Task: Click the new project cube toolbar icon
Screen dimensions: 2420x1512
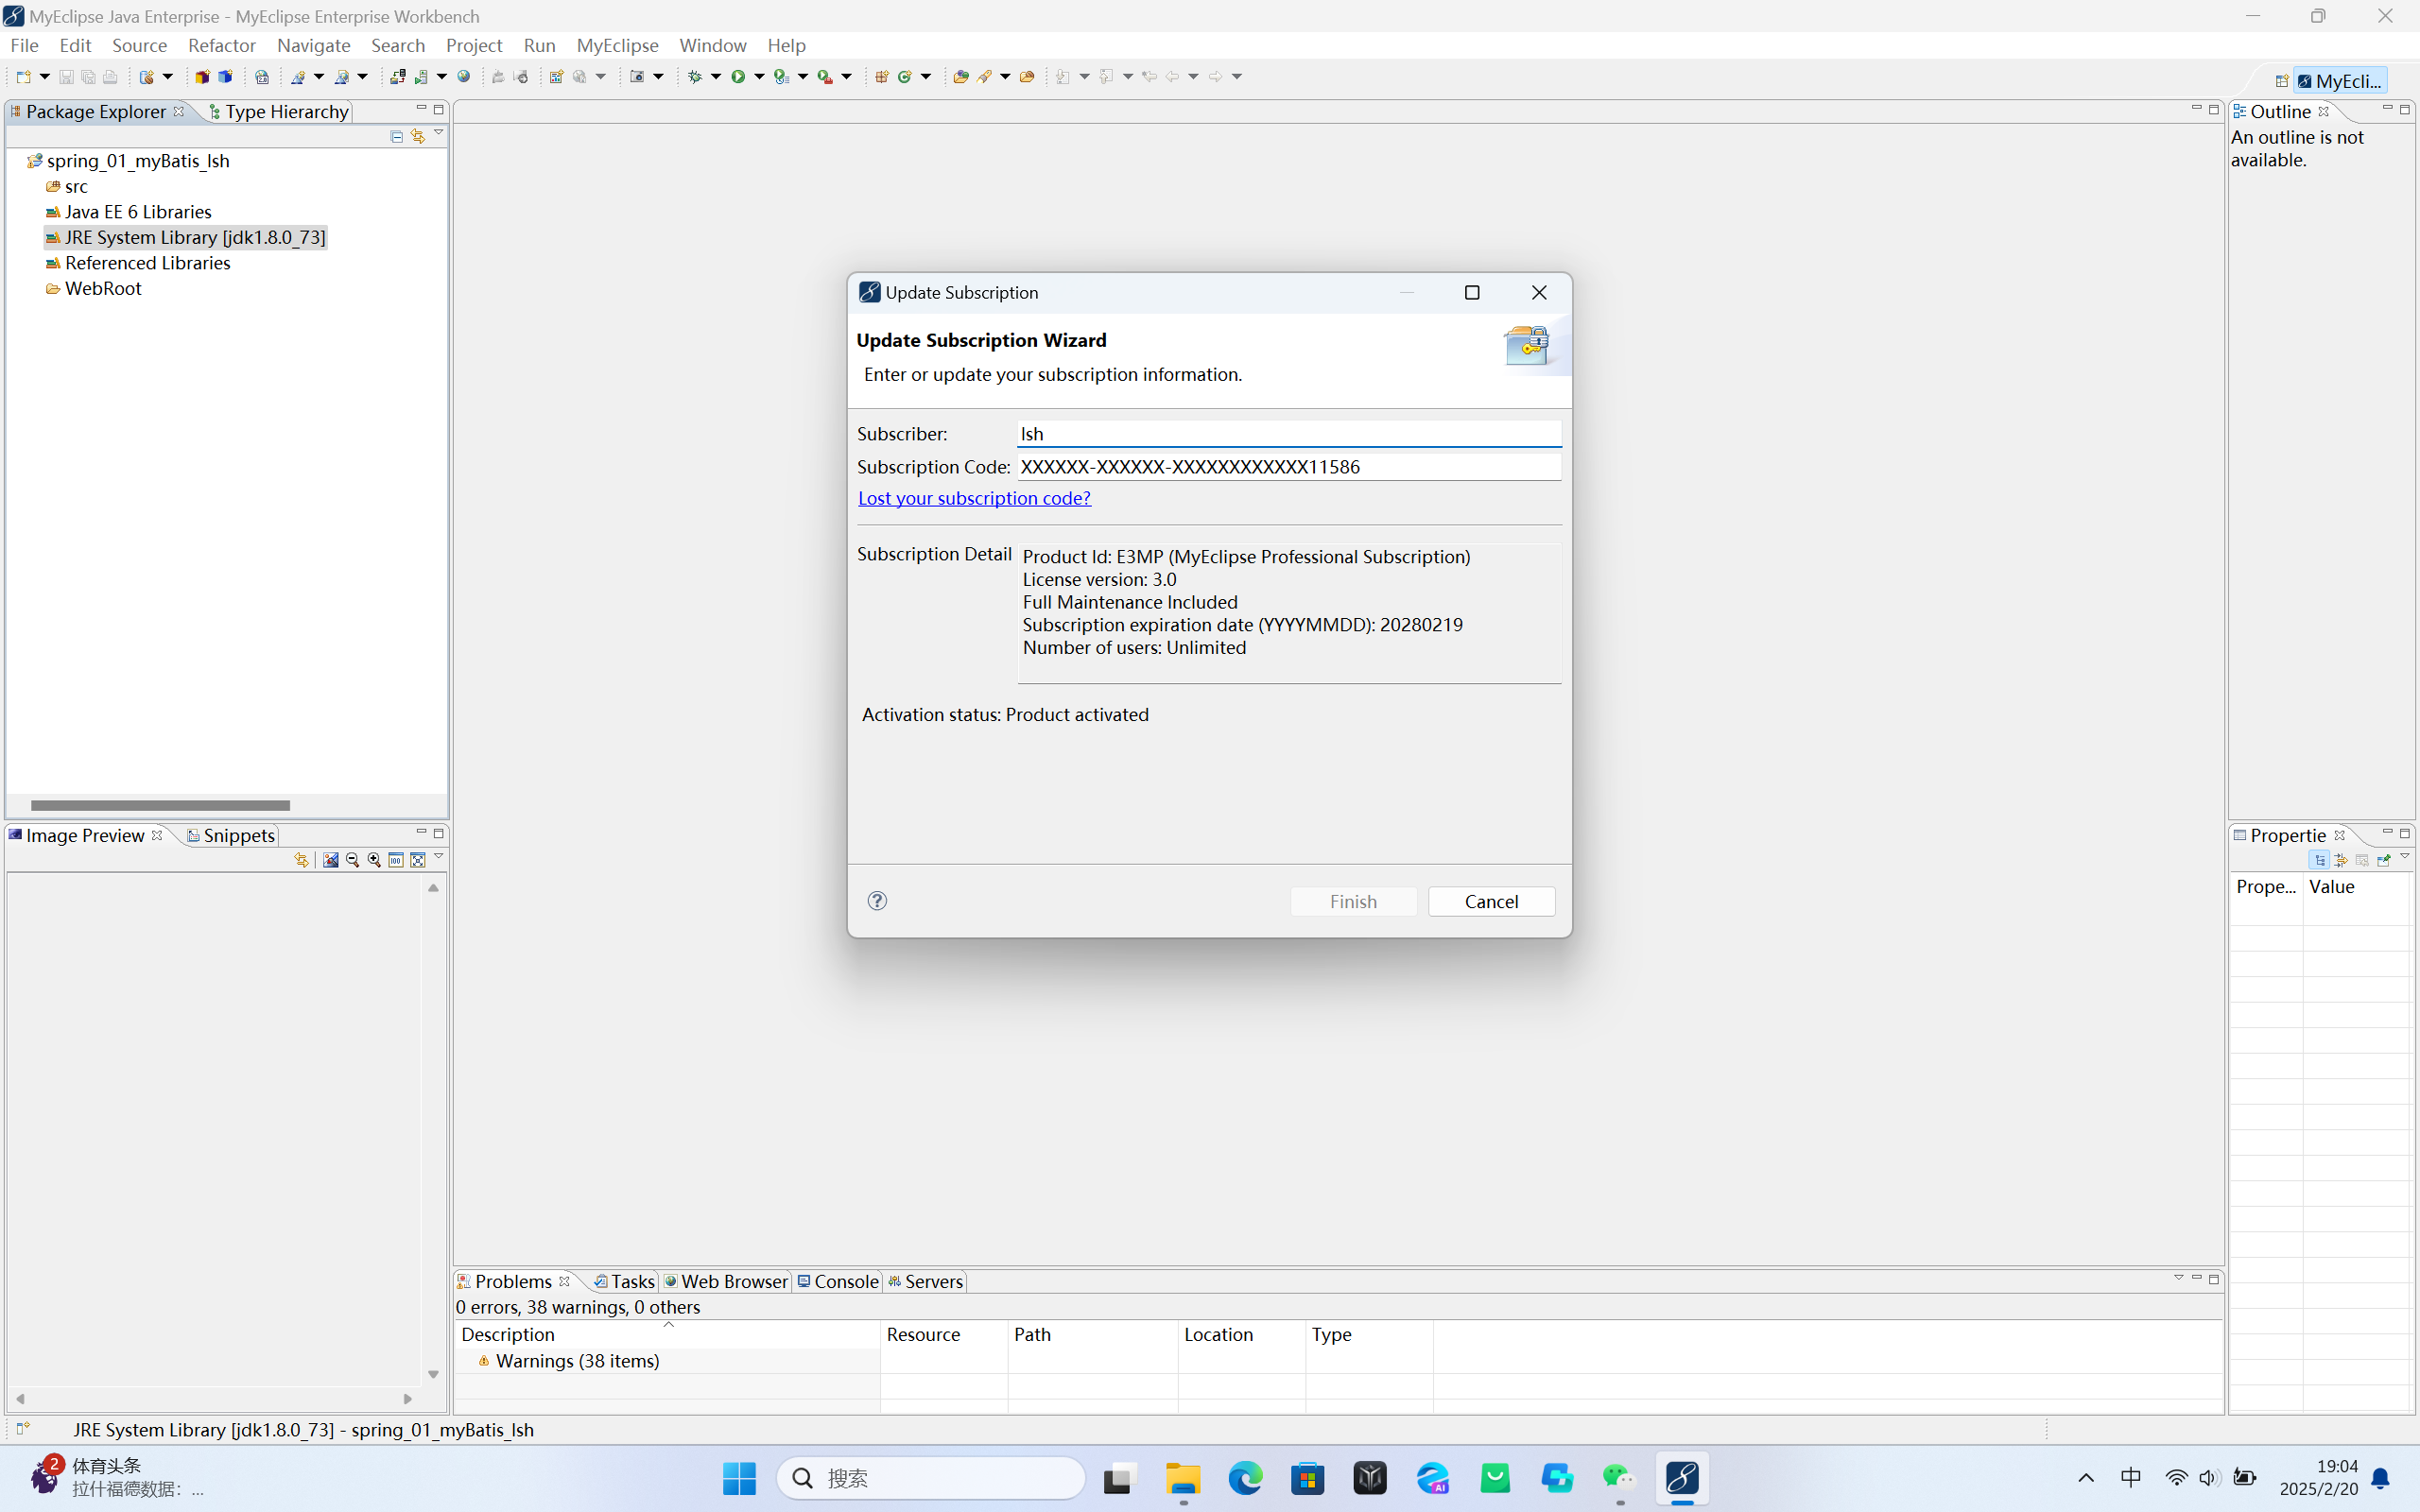Action: (x=203, y=76)
